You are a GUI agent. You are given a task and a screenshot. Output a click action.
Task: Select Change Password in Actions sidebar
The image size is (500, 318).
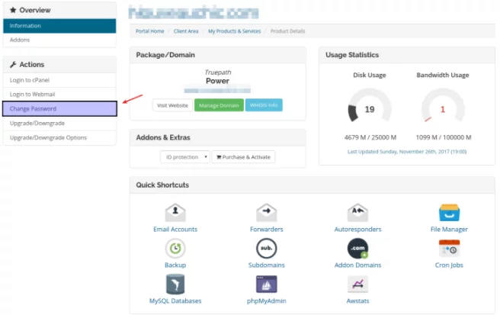59,109
